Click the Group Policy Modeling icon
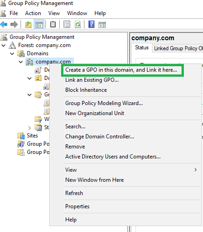This screenshot has width=203, height=232. coord(21,144)
